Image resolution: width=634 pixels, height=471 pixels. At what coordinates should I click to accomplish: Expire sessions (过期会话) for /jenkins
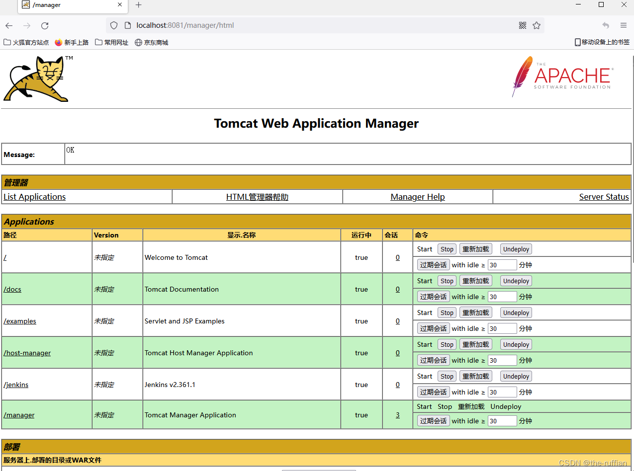(x=434, y=392)
